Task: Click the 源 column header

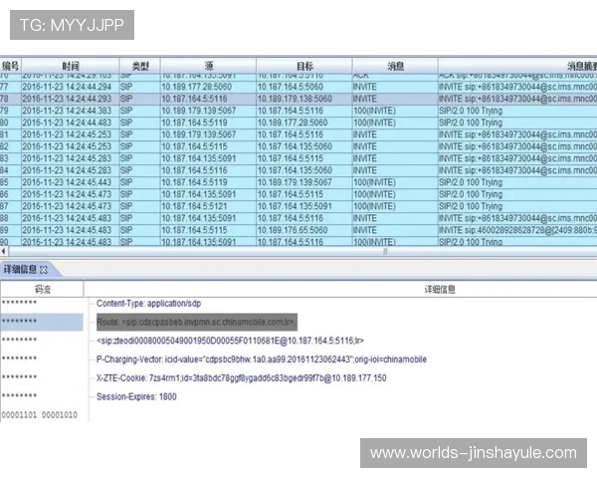Action: pos(207,66)
